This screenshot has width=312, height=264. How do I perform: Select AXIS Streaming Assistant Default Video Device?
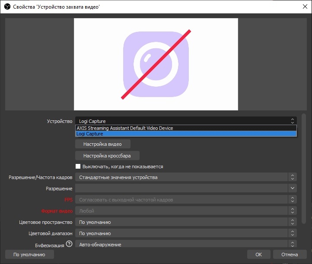[186, 128]
